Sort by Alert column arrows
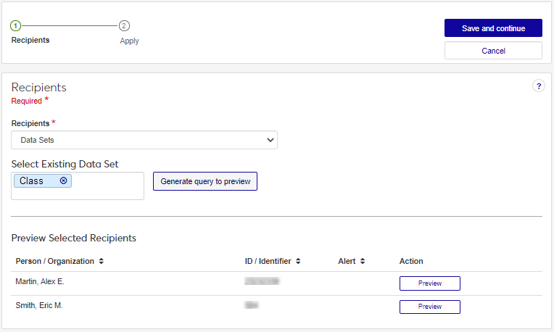The height and width of the screenshot is (332, 554). tap(363, 261)
